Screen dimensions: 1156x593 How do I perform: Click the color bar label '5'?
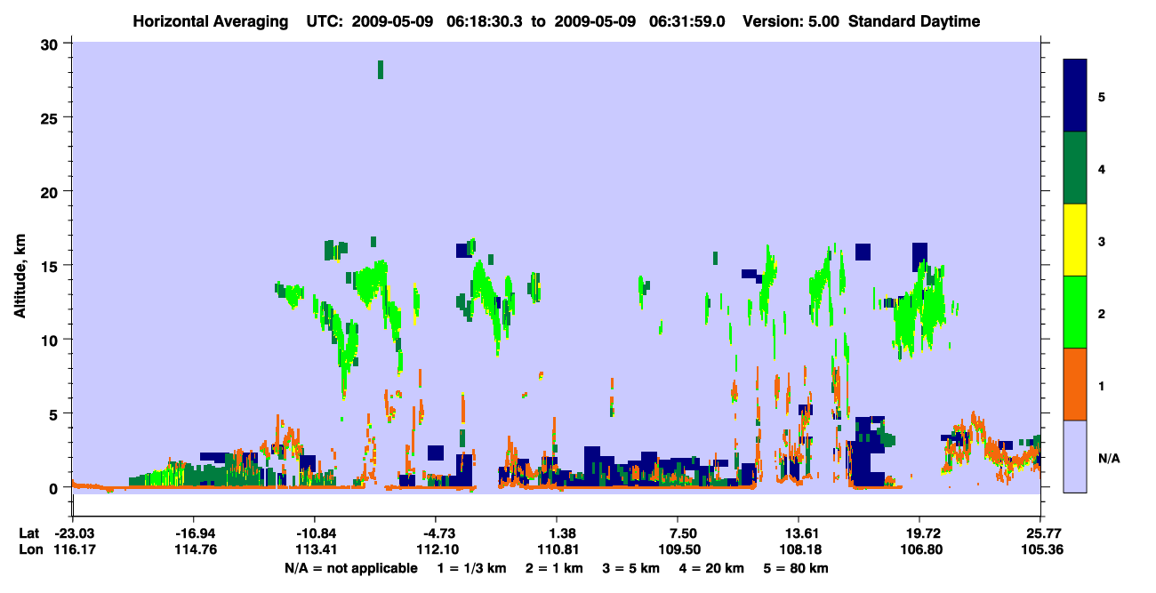coord(1102,96)
